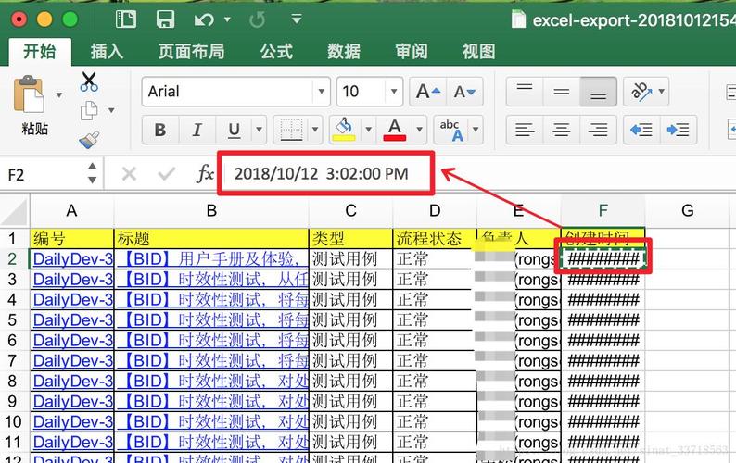Open paste options dropdown arrow
Viewport: 736px width, 463px height.
coord(59,95)
